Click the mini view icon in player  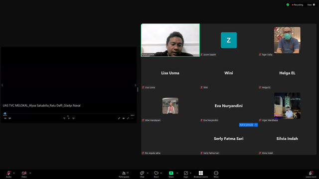[124, 118]
